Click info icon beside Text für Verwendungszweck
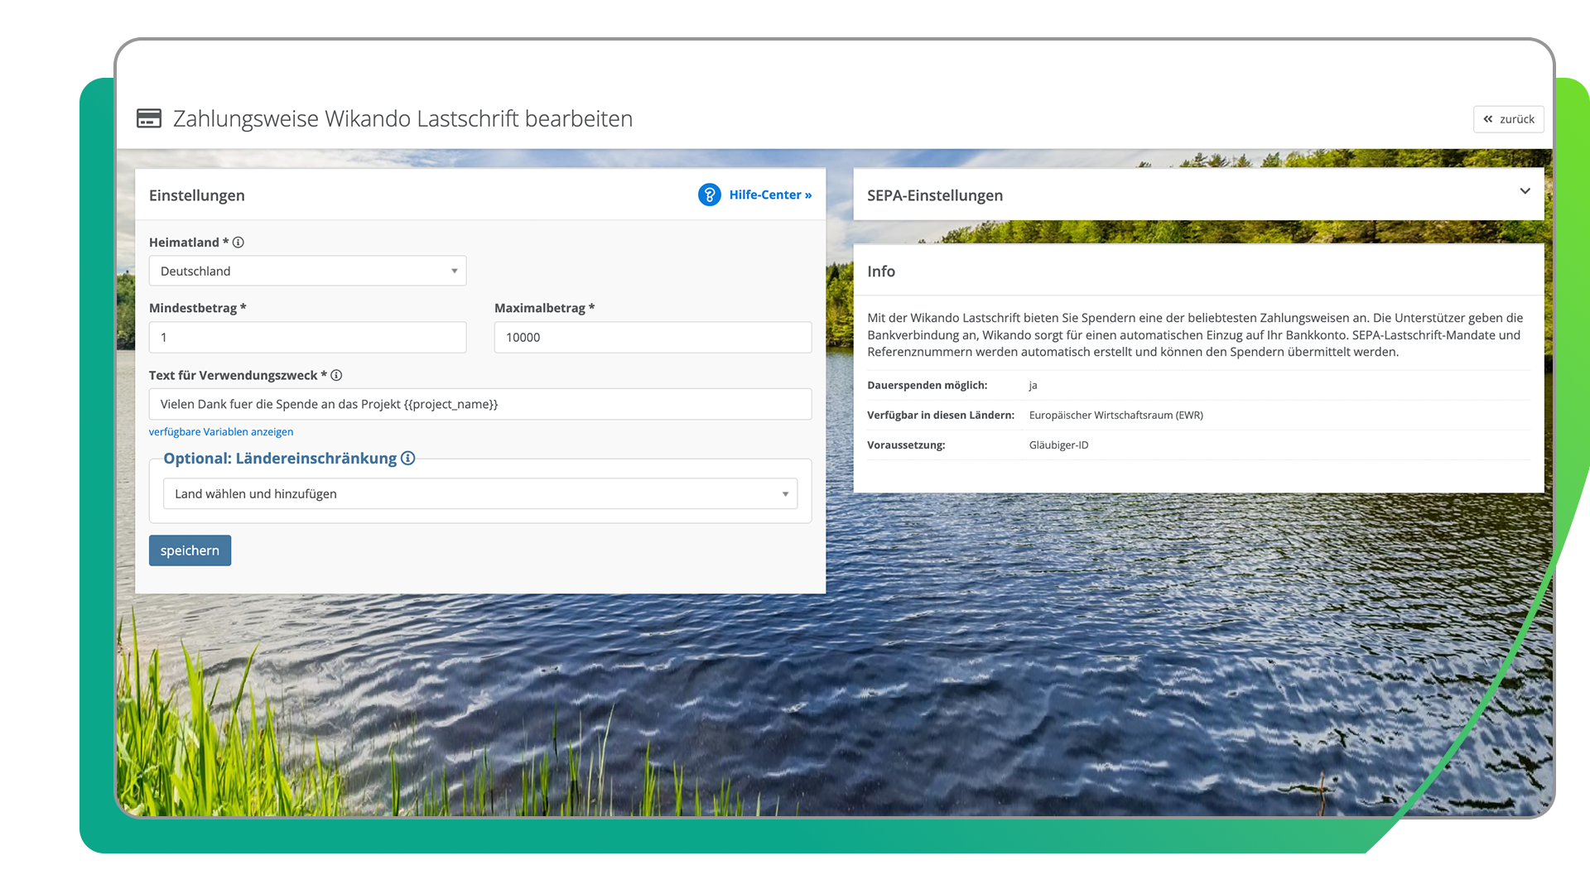Screen dimensions: 1590x894 pos(336,375)
